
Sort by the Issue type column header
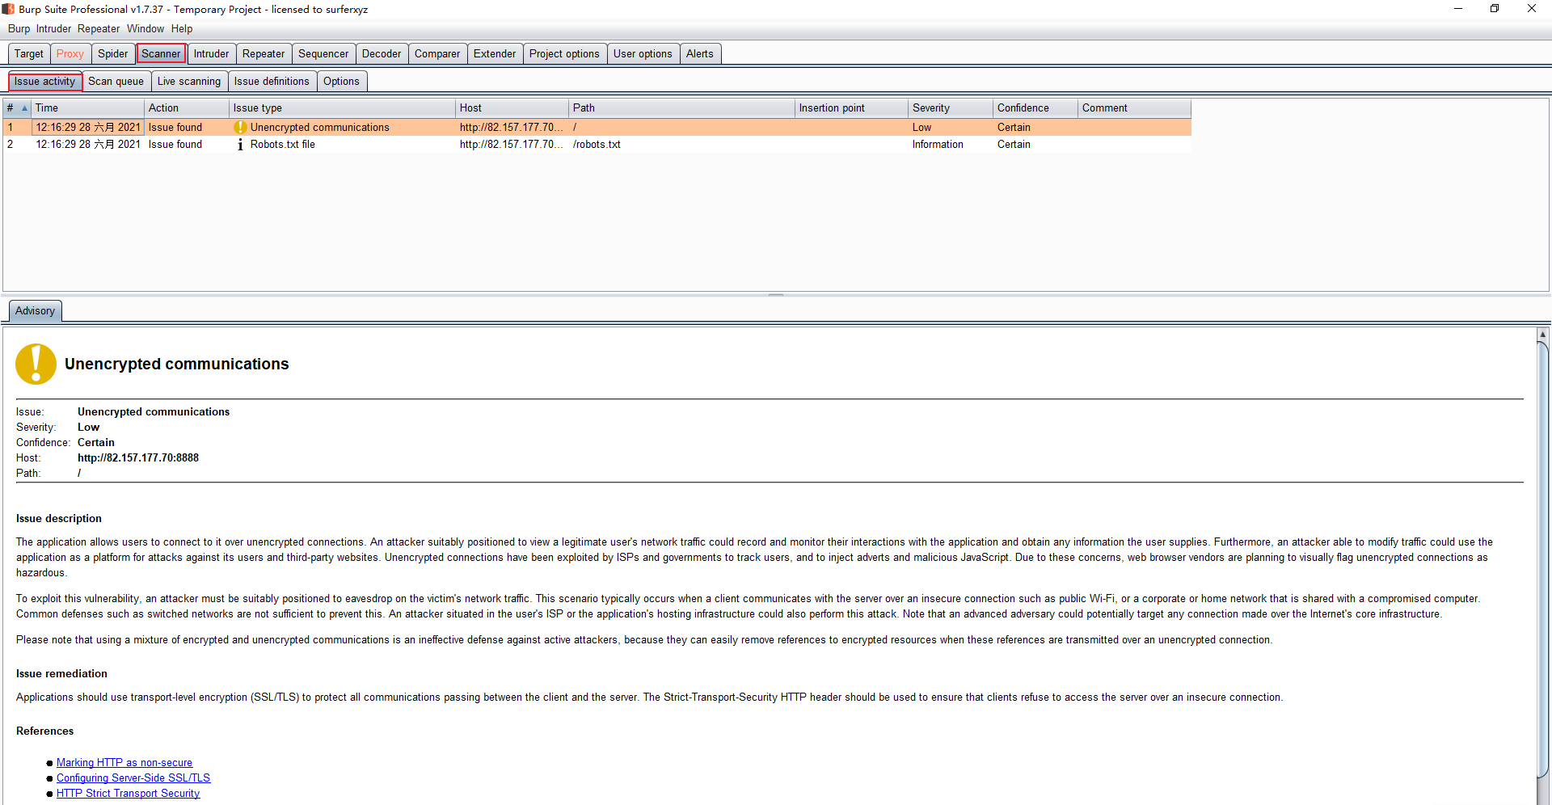point(342,108)
